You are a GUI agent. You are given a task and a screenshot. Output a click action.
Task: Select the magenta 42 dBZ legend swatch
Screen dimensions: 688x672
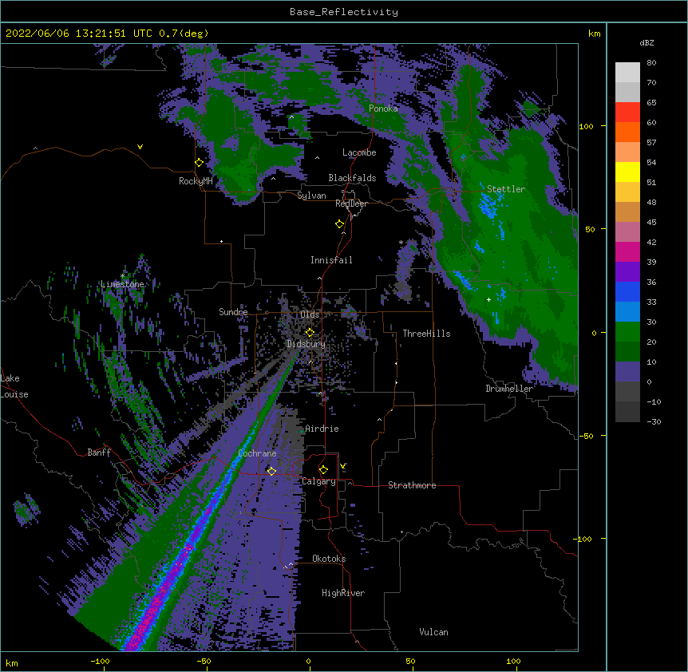pyautogui.click(x=627, y=251)
